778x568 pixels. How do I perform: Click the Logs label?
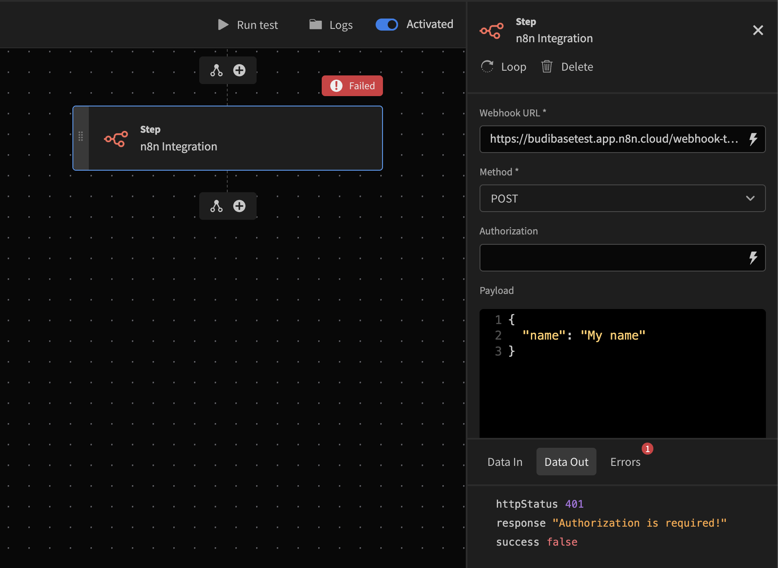pos(341,25)
